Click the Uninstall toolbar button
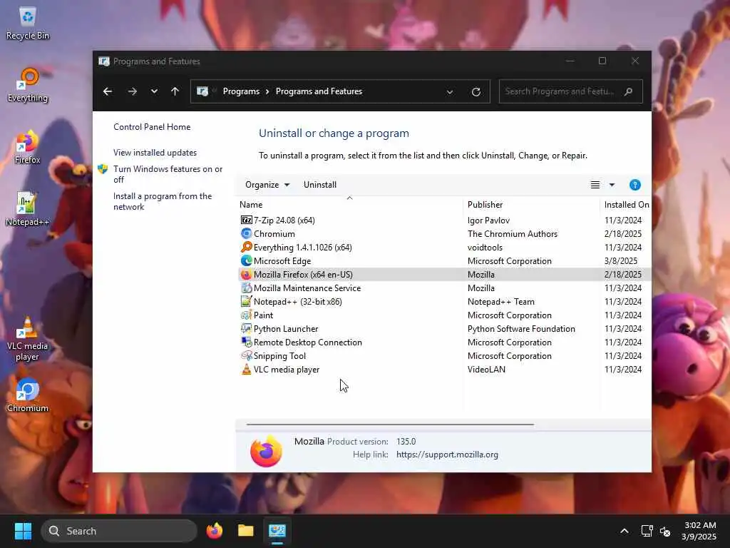Image resolution: width=730 pixels, height=548 pixels. [x=320, y=185]
